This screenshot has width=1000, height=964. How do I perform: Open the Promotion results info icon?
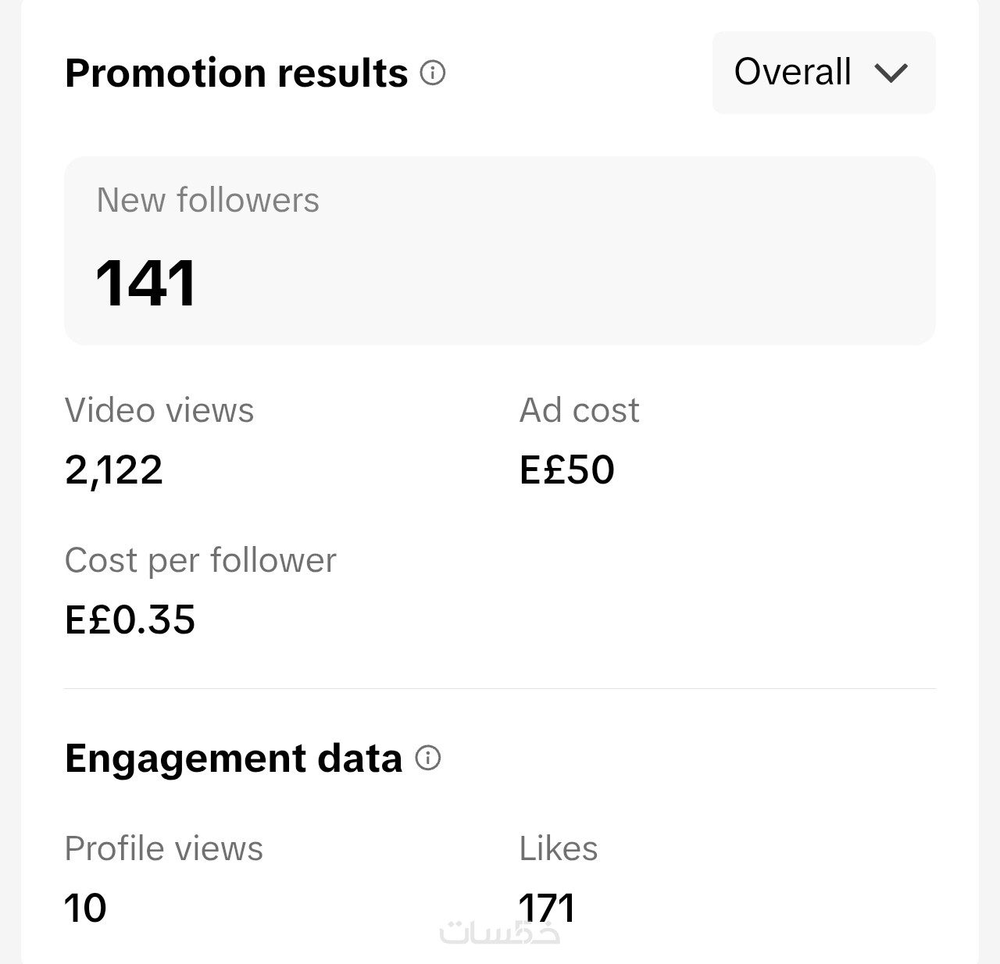(x=433, y=73)
